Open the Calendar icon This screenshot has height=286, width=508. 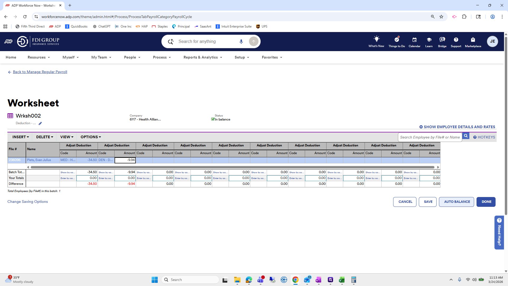[414, 40]
